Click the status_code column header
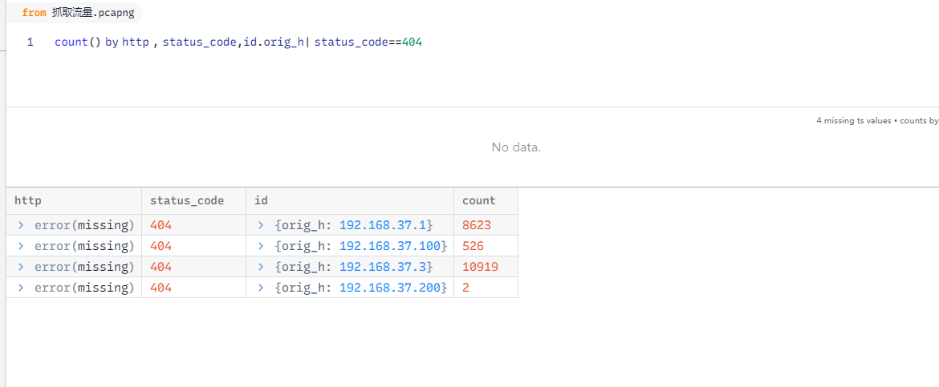Viewport: 939px width, 387px height. click(x=187, y=200)
